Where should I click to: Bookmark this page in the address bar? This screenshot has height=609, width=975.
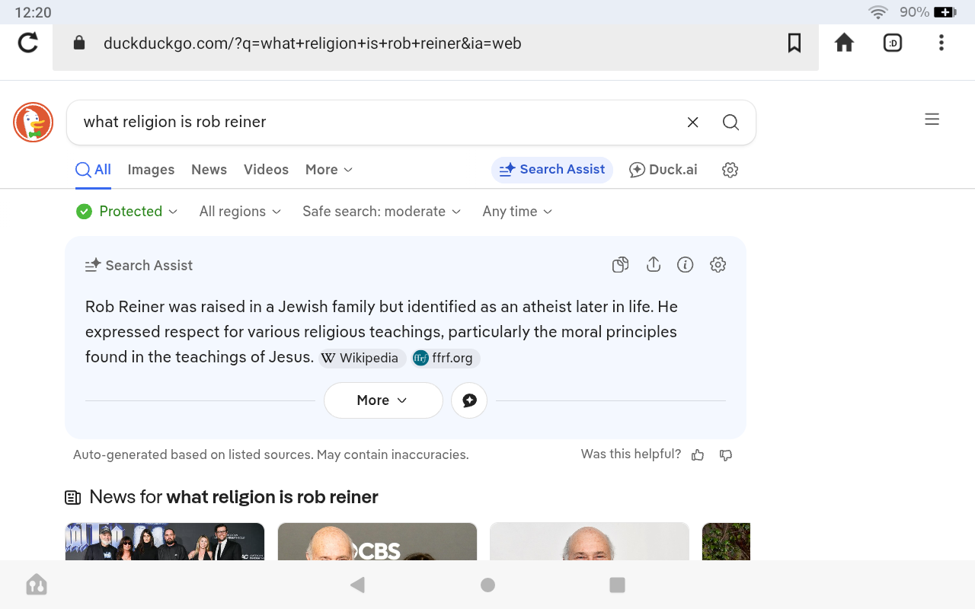(794, 43)
